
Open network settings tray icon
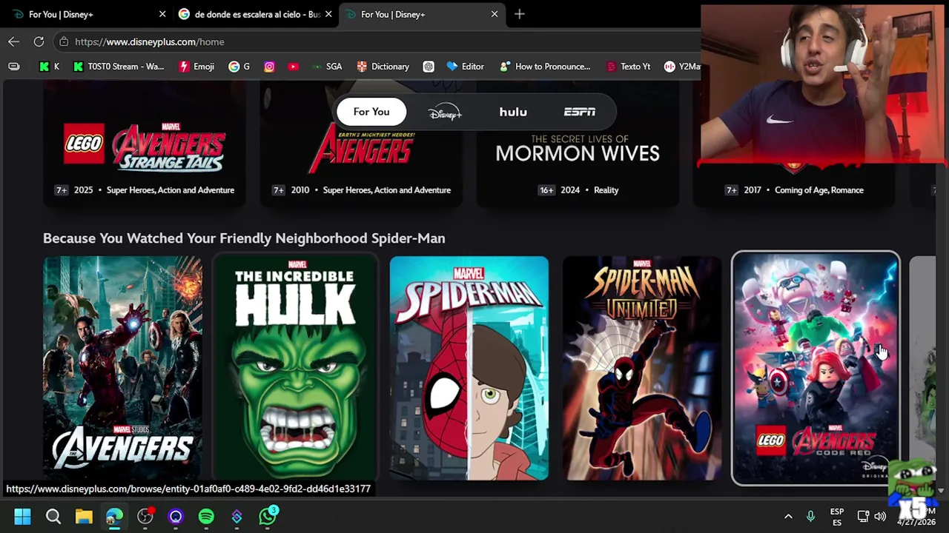863,516
